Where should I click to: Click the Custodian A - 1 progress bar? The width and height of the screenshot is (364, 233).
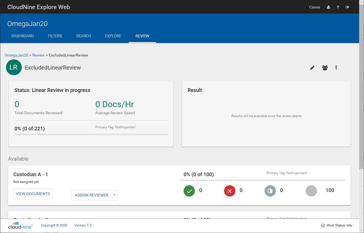pos(262,180)
